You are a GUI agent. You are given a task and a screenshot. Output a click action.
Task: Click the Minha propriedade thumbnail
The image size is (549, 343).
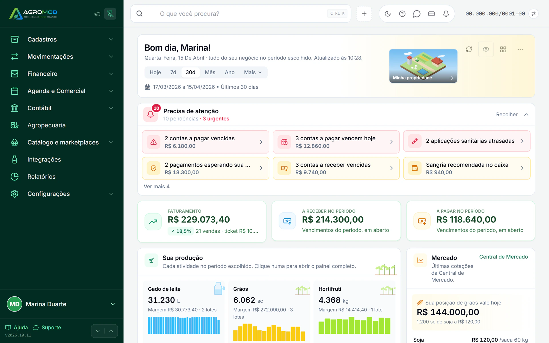click(x=423, y=66)
